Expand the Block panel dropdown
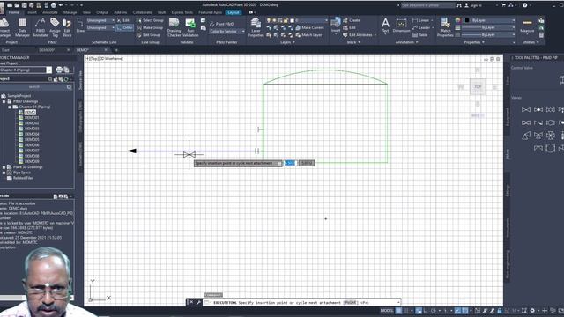 point(353,42)
